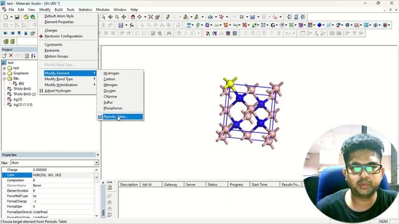Expand the Graphene folder node

pyautogui.click(x=4, y=73)
